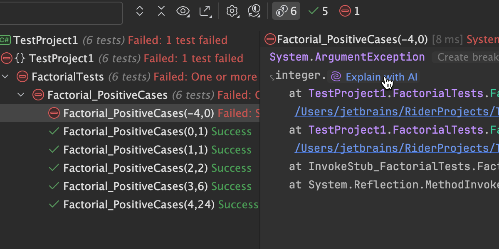Toggle the passed tests filter showing 5

click(x=318, y=11)
